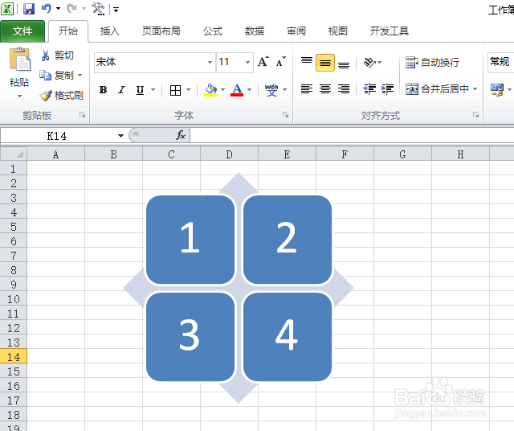514x431 pixels.
Task: Expand the 粘贴 paste options arrow
Action: (x=19, y=96)
